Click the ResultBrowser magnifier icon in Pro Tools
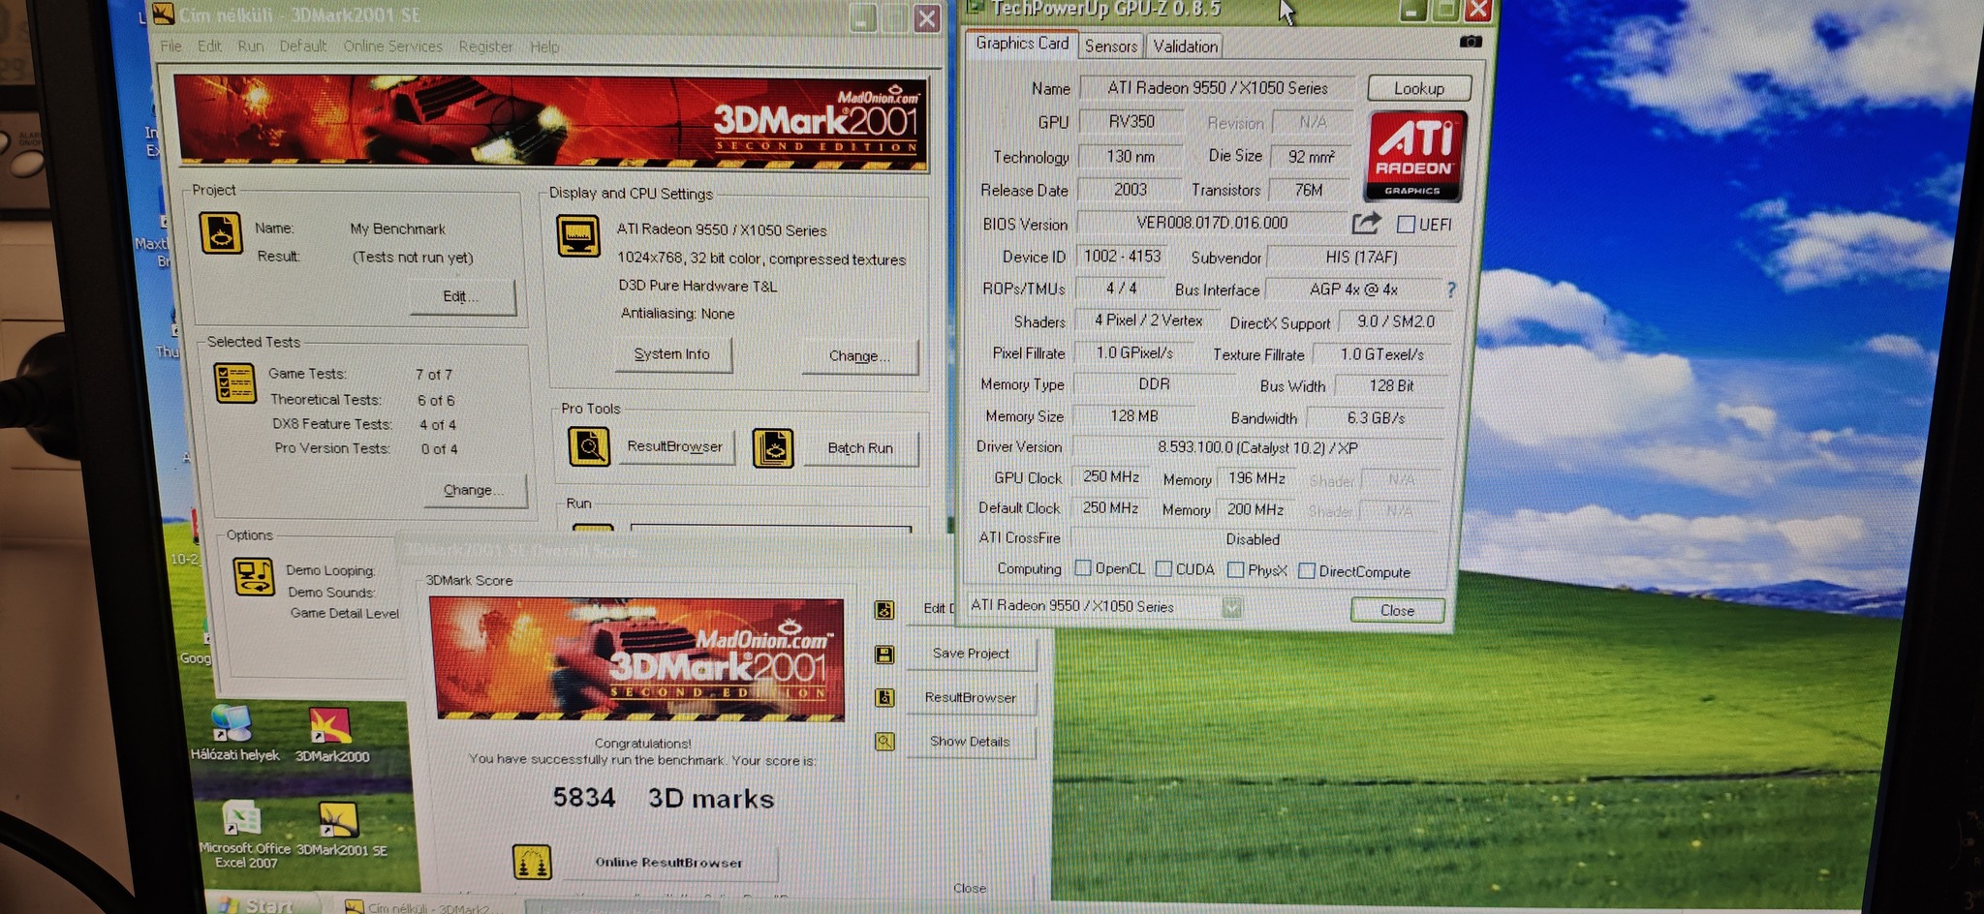 pyautogui.click(x=588, y=446)
